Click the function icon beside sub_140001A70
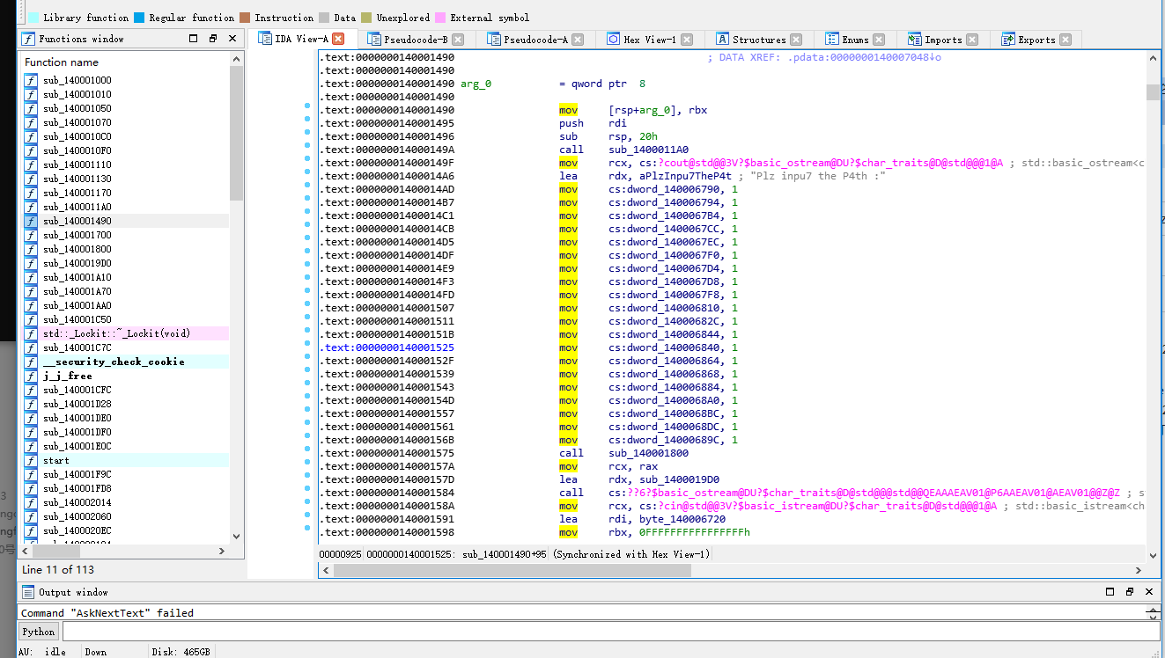This screenshot has width=1165, height=658. pos(31,291)
